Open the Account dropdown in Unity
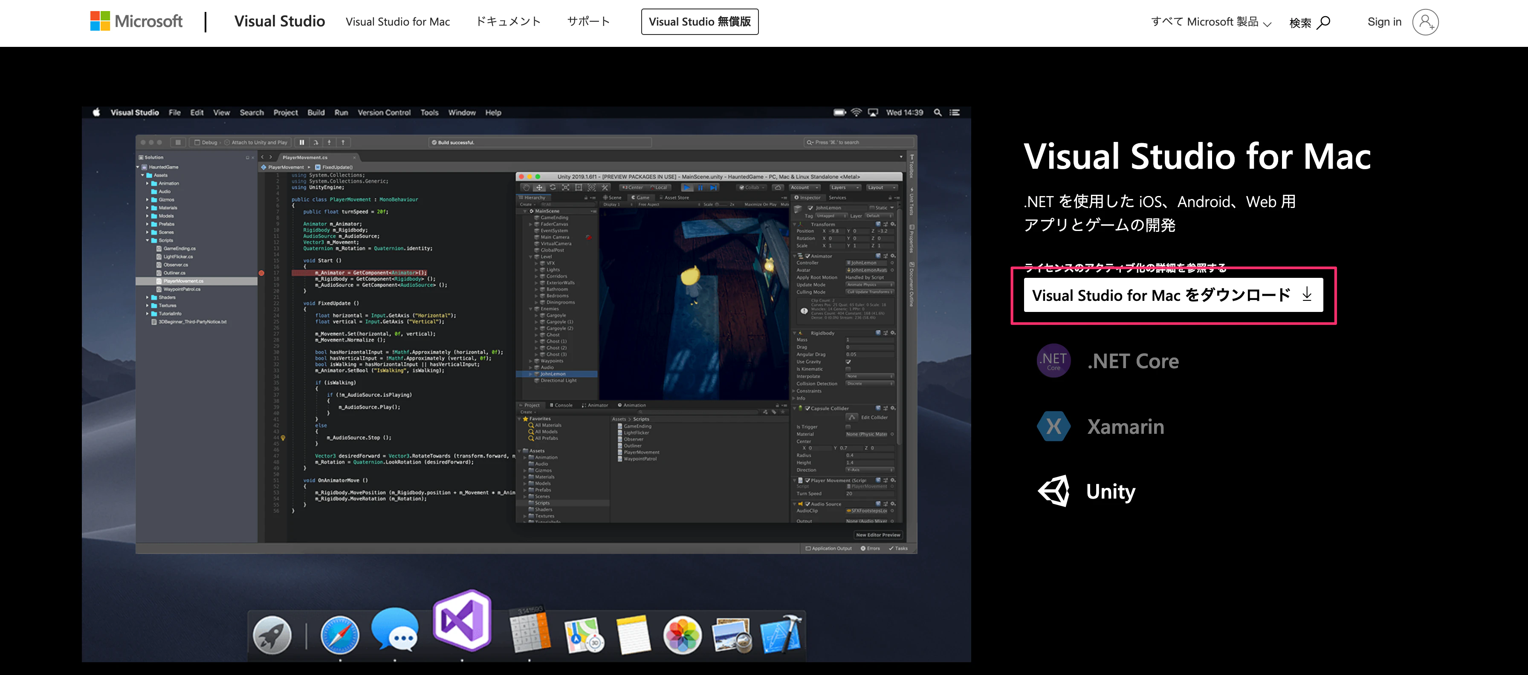 point(805,187)
